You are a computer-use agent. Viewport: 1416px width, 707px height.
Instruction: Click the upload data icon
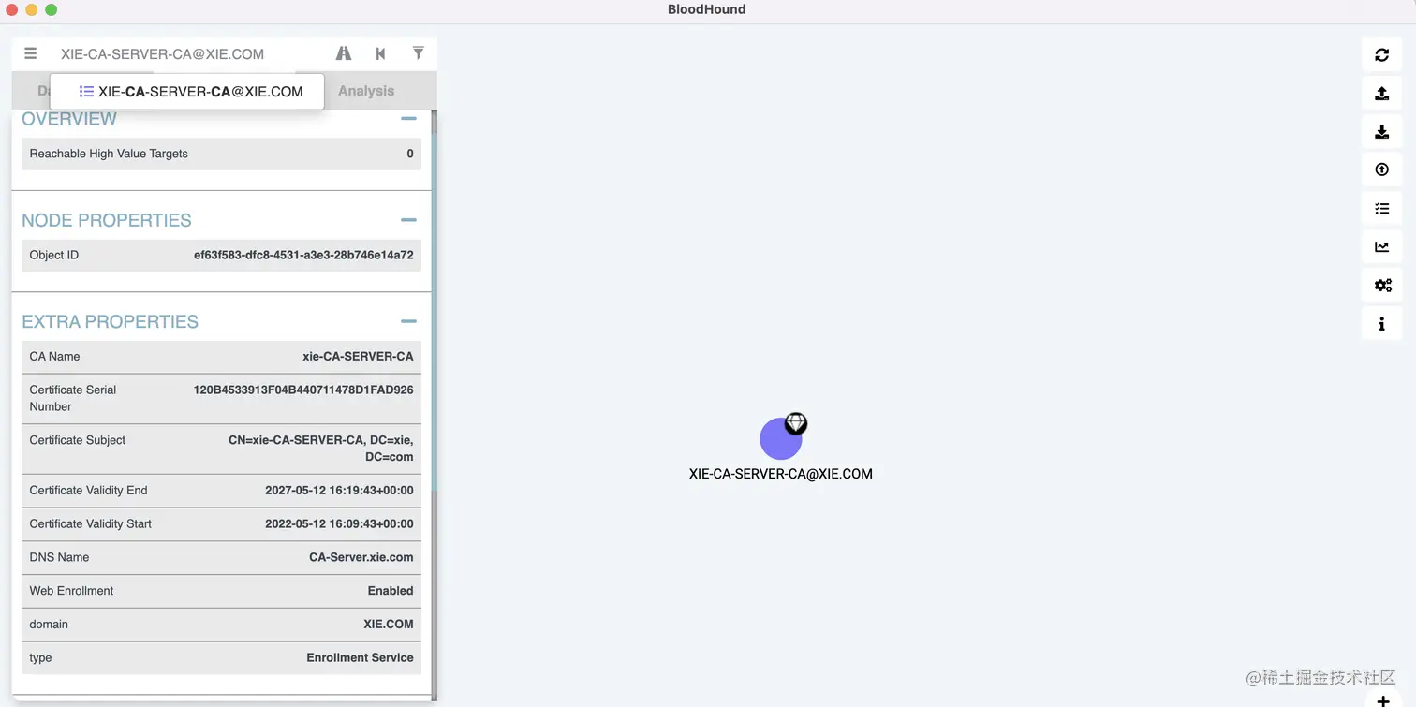(x=1381, y=169)
